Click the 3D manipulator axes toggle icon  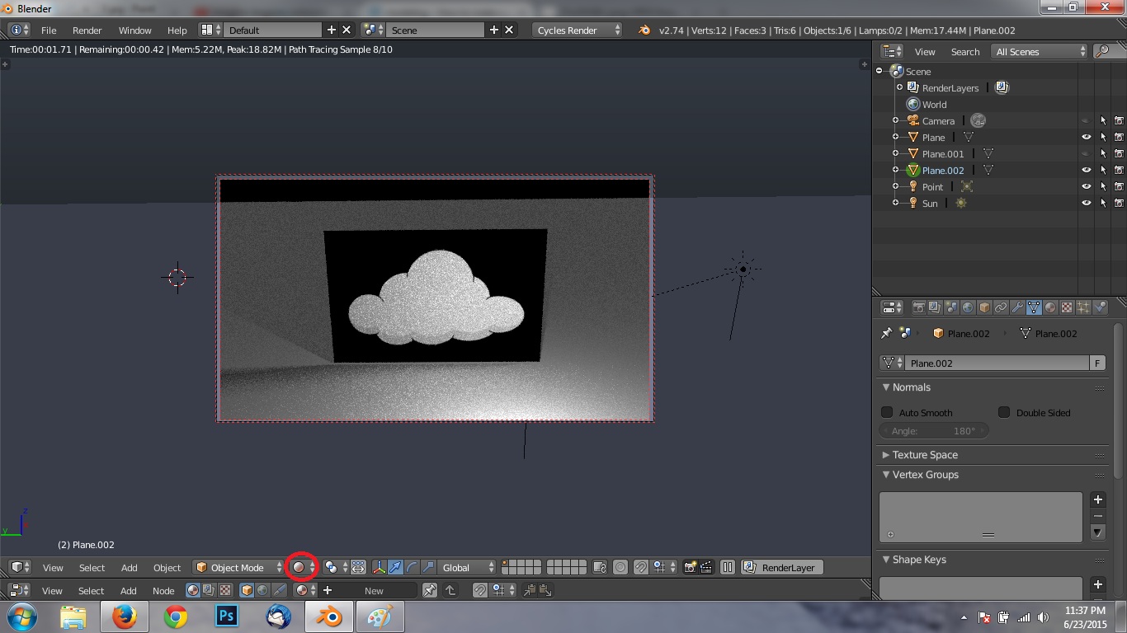[379, 567]
